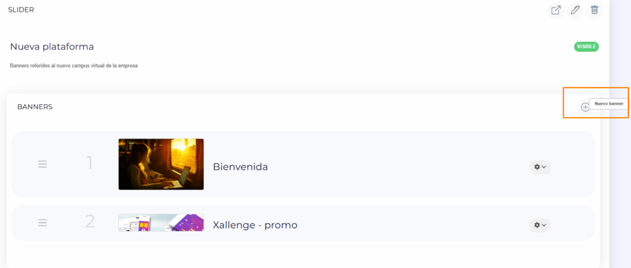This screenshot has width=631, height=268.
Task: Add a new banner with plus icon
Action: tap(584, 107)
